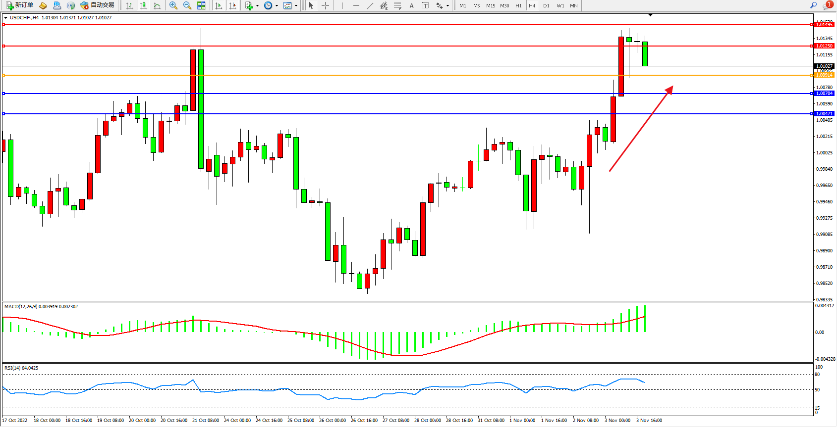
Task: Open the chart templates dropdown arrow
Action: (x=296, y=6)
